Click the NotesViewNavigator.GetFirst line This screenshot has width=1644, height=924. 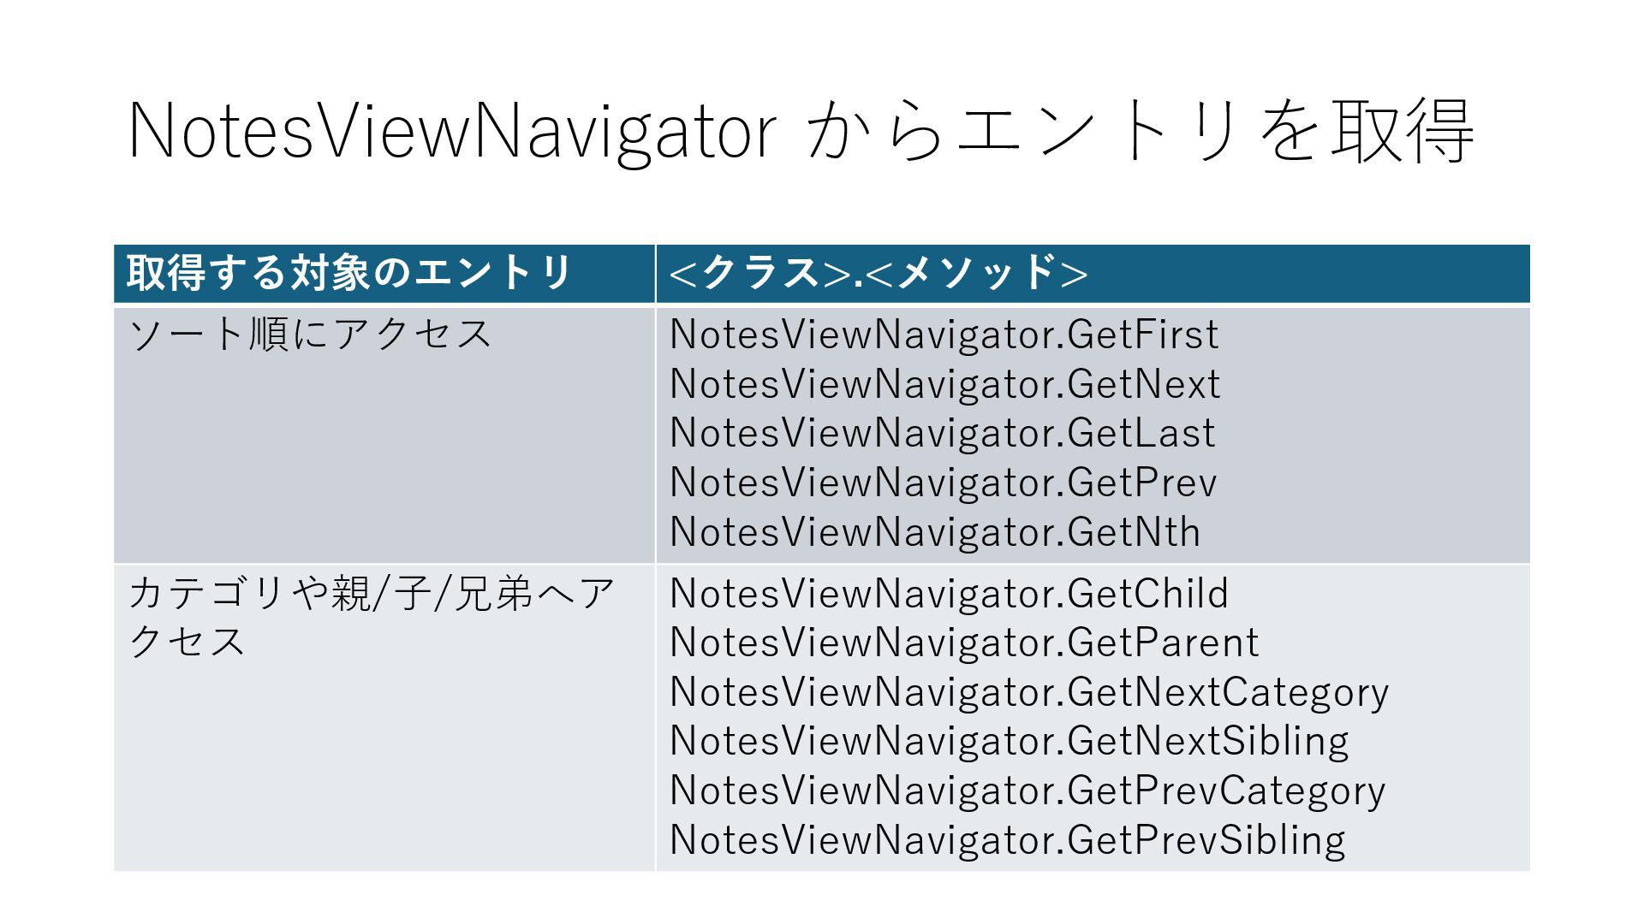coord(944,335)
